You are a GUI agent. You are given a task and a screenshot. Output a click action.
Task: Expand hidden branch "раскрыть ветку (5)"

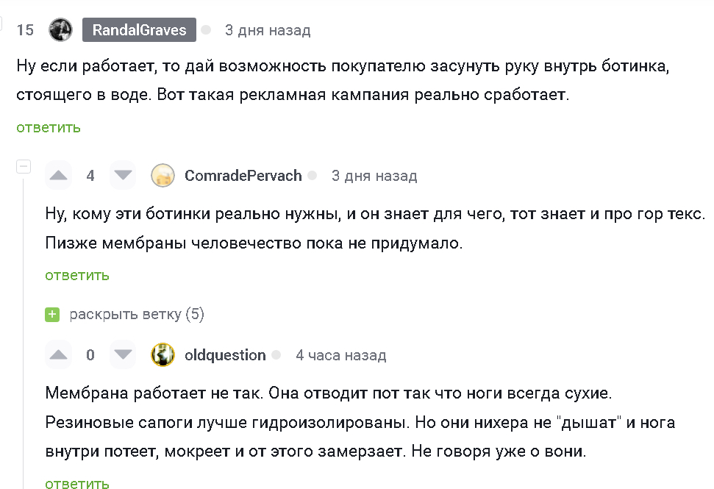tap(137, 315)
